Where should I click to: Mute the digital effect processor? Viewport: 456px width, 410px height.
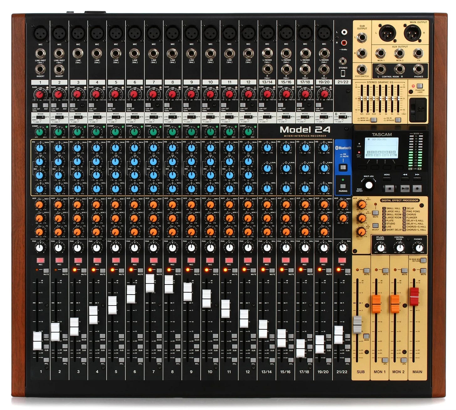376,212
